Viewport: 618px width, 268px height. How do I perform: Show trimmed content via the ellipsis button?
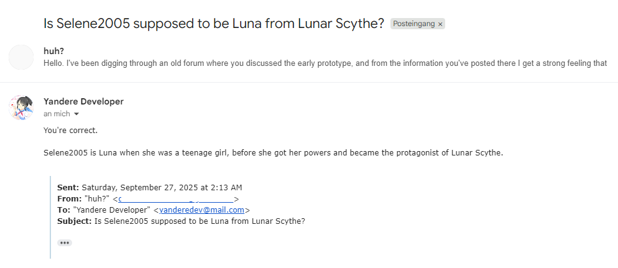click(65, 243)
